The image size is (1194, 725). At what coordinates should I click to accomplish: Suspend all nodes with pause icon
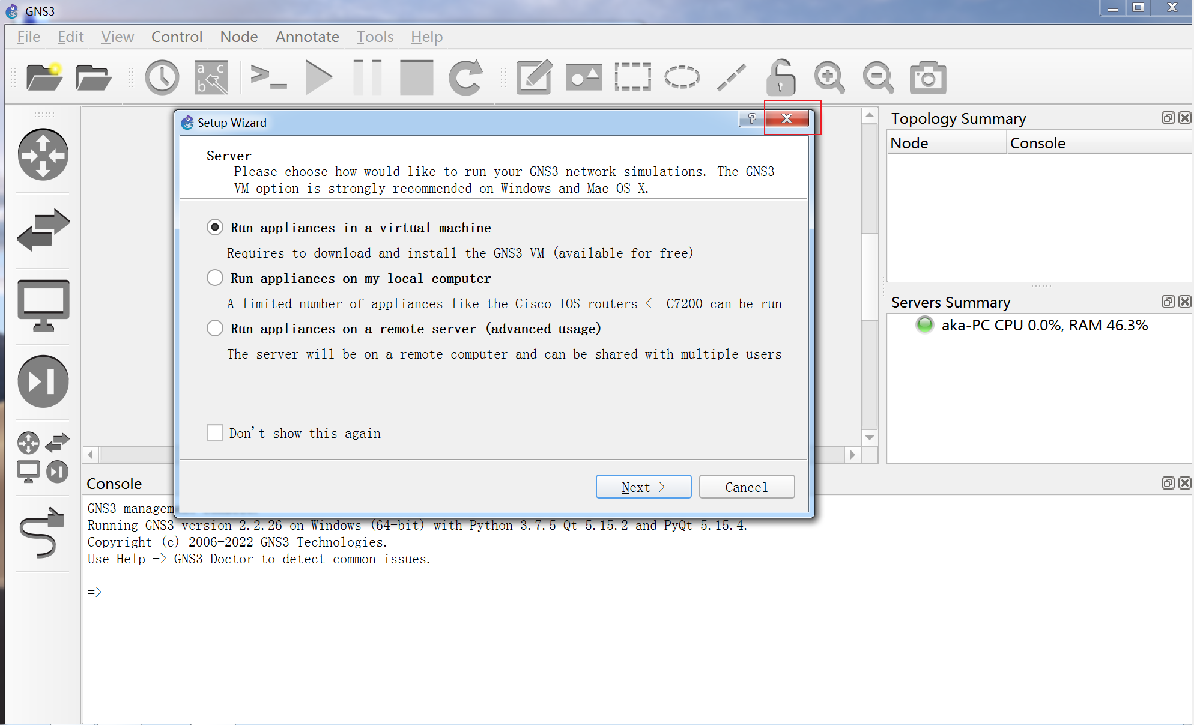pyautogui.click(x=368, y=77)
